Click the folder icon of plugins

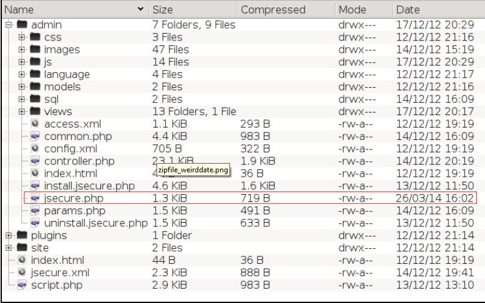[22, 235]
